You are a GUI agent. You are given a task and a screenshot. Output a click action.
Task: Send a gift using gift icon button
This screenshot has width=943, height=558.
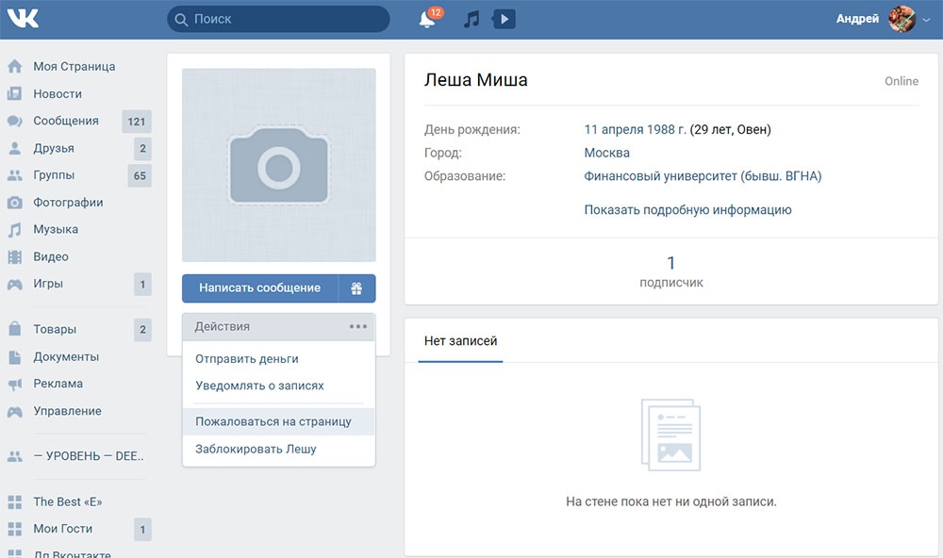(x=356, y=288)
